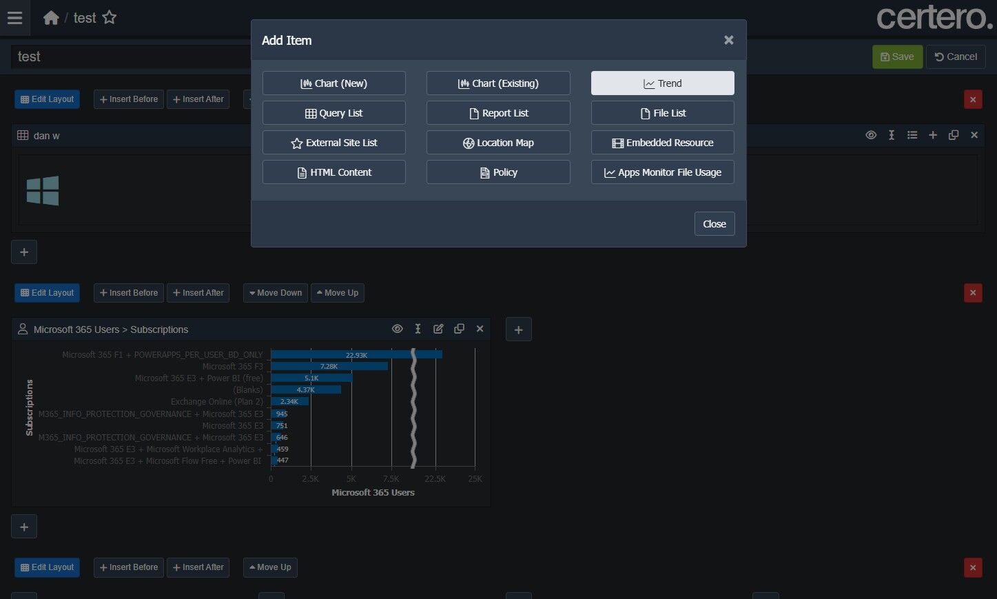Add item right of Microsoft 365 Users panel
The width and height of the screenshot is (997, 599).
[x=519, y=329]
